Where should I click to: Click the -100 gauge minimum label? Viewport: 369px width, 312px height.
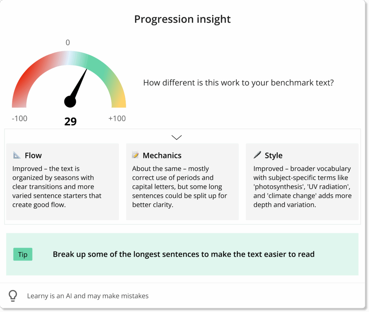(x=19, y=118)
